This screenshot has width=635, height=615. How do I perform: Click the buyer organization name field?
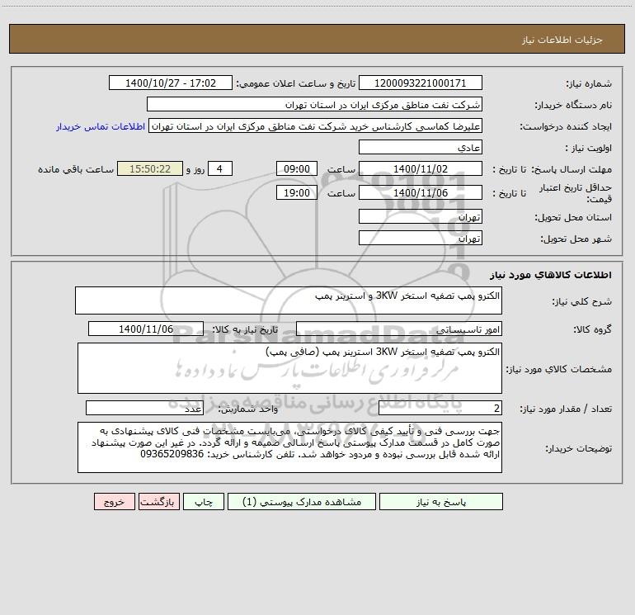tap(314, 104)
